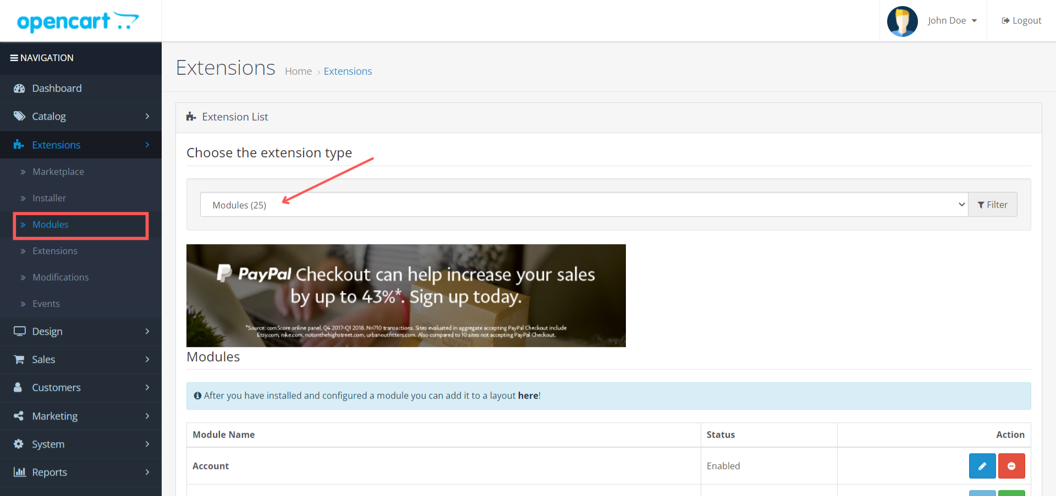Viewport: 1056px width, 496px height.
Task: Select the Customers person icon
Action: [x=19, y=387]
